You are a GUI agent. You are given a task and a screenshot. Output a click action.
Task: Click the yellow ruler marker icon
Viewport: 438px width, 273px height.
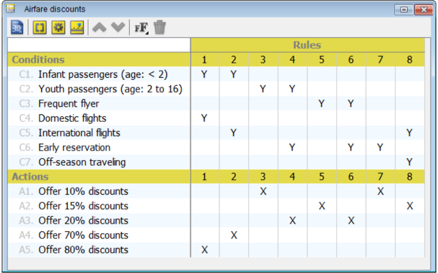[x=77, y=27]
